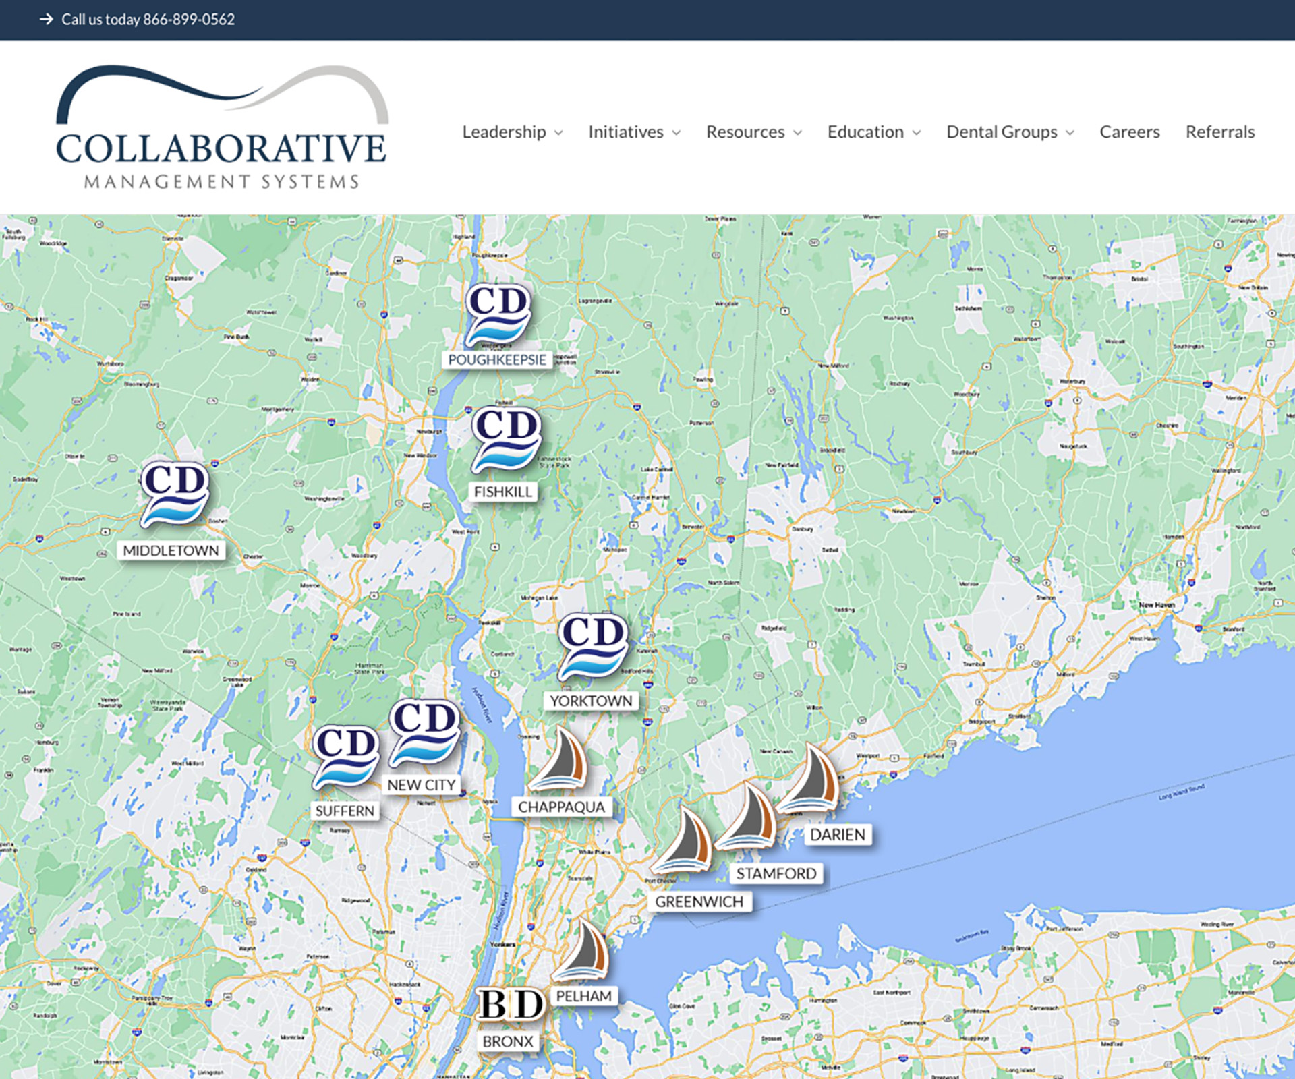Select the CHAPPAQUA location label
This screenshot has width=1295, height=1079.
562,807
